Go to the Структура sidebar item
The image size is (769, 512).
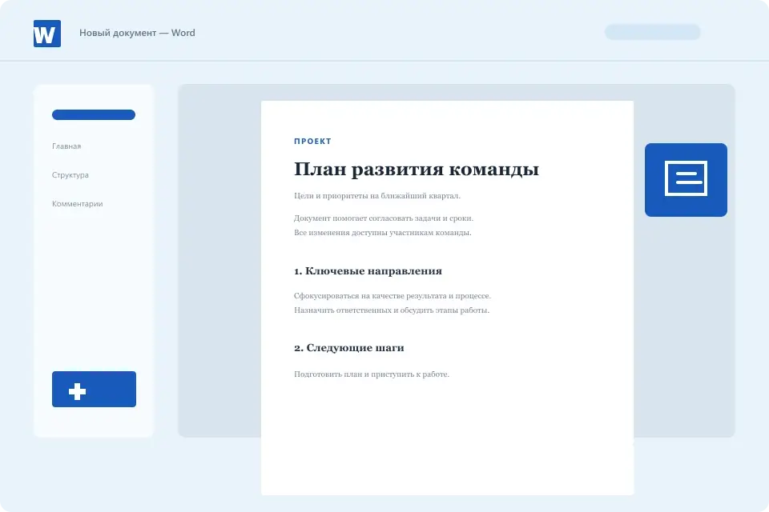coord(70,175)
